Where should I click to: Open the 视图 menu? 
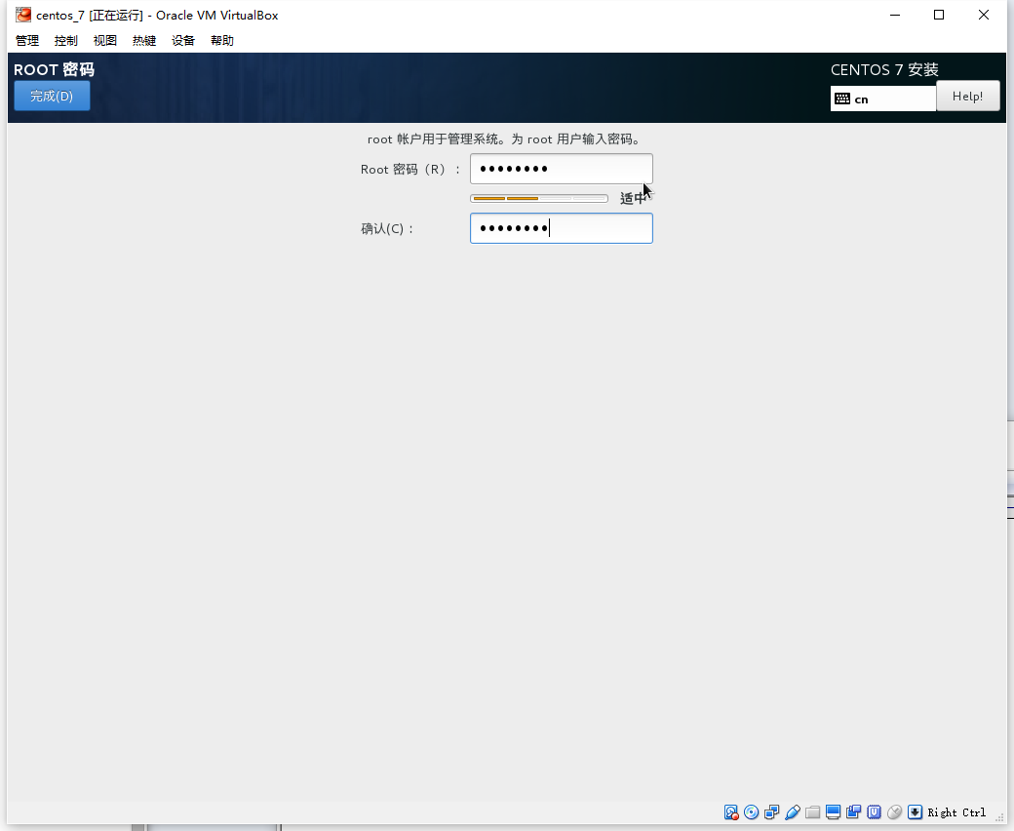pyautogui.click(x=104, y=41)
